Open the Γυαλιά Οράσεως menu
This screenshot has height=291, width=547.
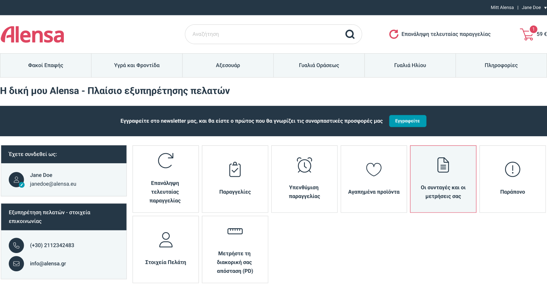(x=319, y=65)
